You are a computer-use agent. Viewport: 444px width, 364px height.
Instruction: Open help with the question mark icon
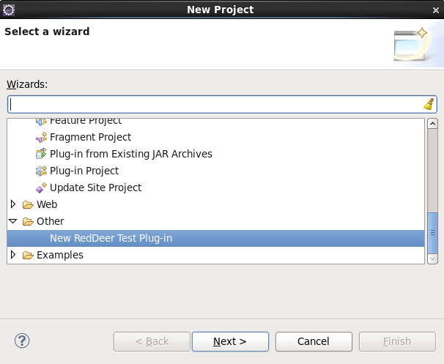pos(22,341)
